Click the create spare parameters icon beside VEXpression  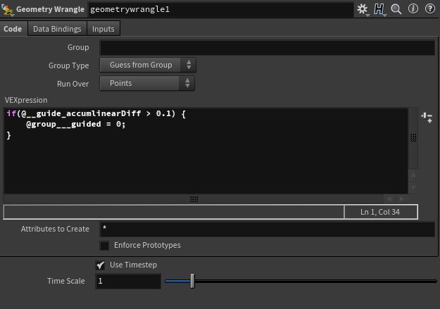tap(427, 118)
